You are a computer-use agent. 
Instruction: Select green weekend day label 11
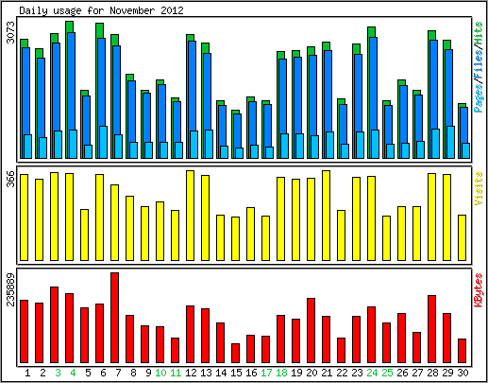[x=176, y=373]
